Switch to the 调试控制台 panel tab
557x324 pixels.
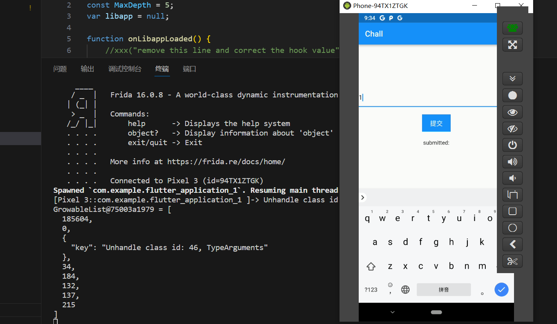(x=125, y=69)
